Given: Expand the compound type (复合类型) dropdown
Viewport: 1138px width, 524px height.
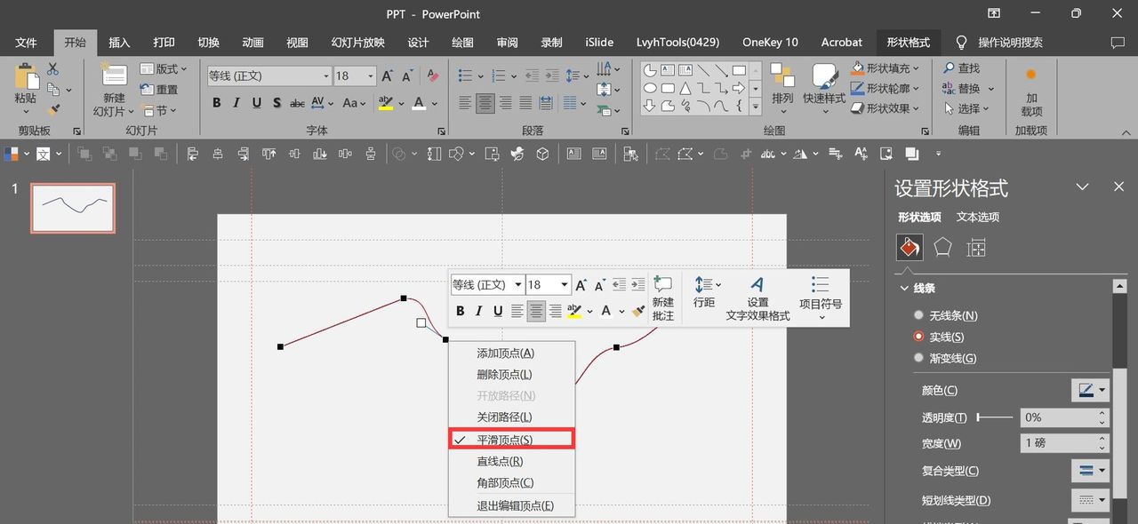Looking at the screenshot, I should tap(1091, 471).
